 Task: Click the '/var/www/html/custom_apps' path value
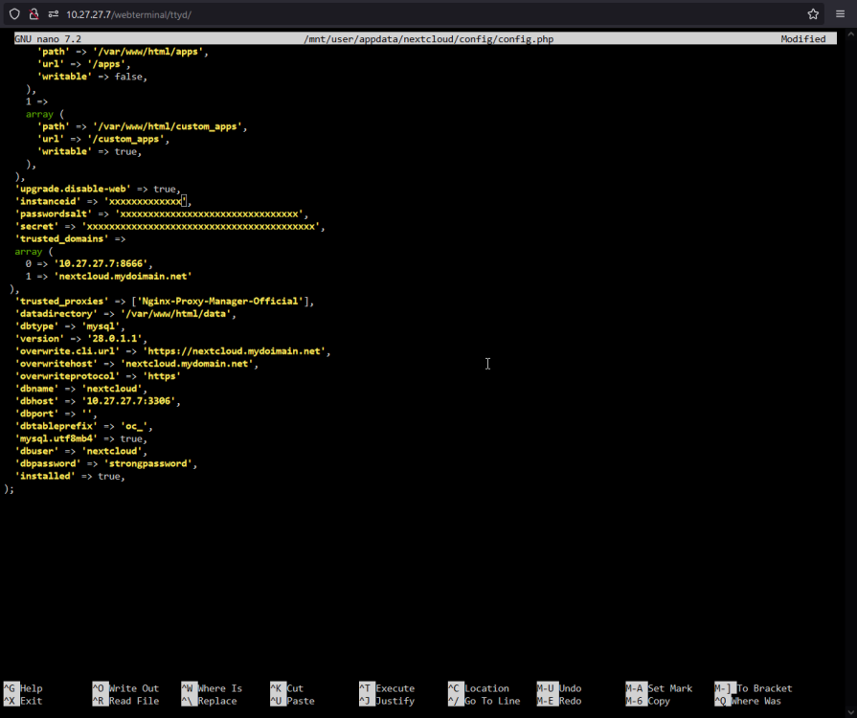[168, 126]
